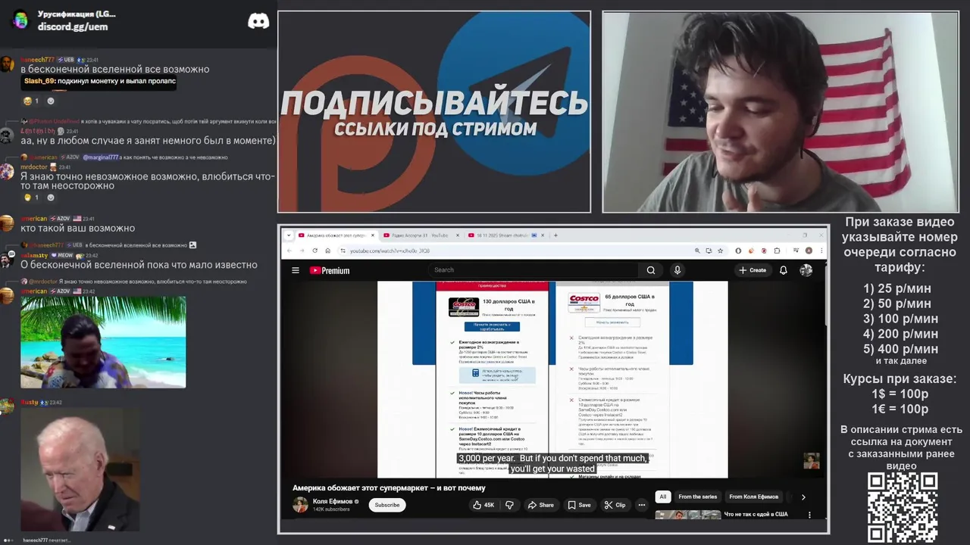Image resolution: width=970 pixels, height=545 pixels.
Task: Open site information icon beside the URL
Action: (343, 251)
